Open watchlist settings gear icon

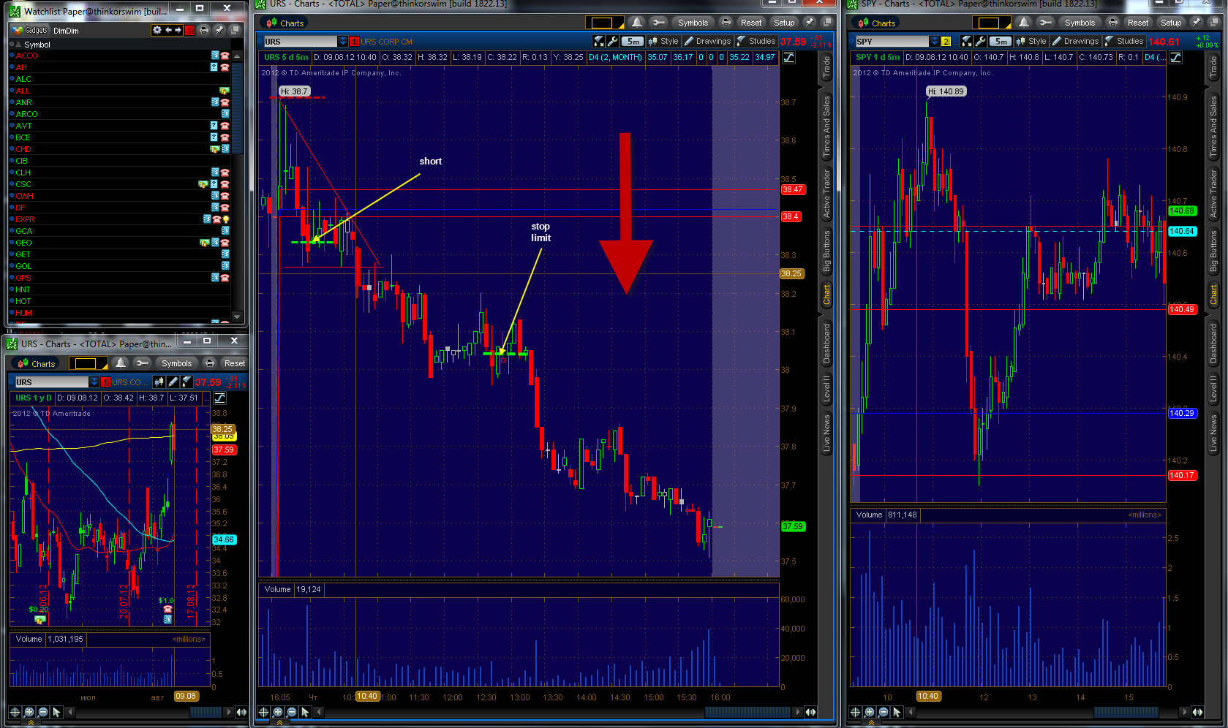157,30
